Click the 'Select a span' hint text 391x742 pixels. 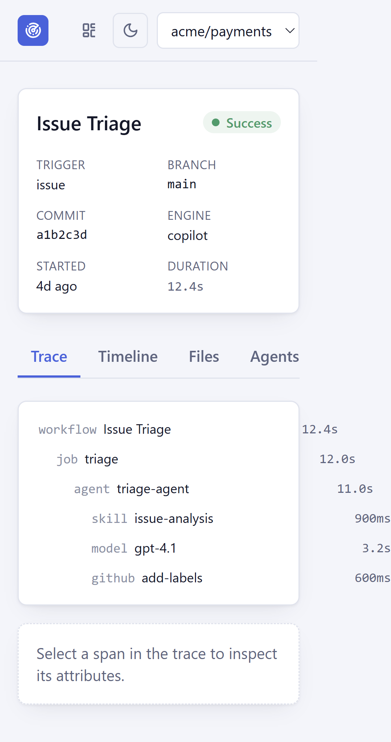157,665
